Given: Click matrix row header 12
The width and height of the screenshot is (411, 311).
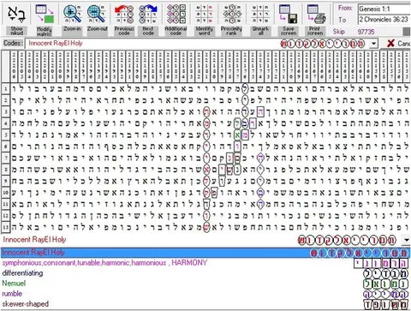Looking at the screenshot, I should pyautogui.click(x=5, y=216).
